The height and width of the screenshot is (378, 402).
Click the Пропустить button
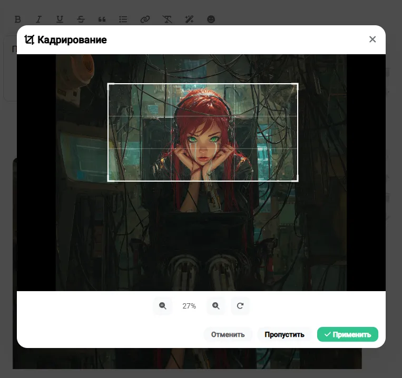[285, 334]
